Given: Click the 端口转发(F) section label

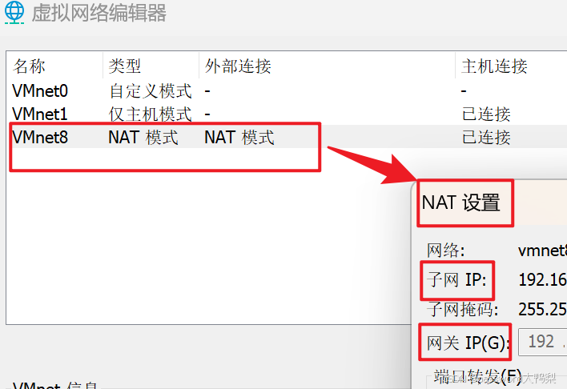Looking at the screenshot, I should pyautogui.click(x=477, y=376).
